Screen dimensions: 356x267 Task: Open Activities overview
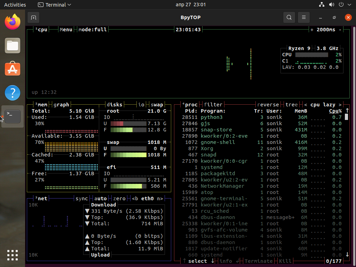click(15, 5)
